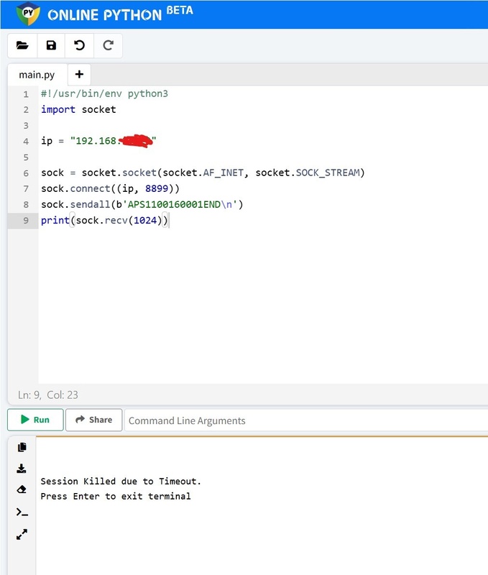
Task: Switch to the main.py tab
Action: 37,75
